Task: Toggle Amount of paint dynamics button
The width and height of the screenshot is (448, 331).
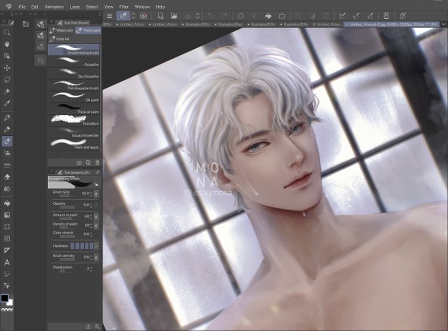Action: coord(96,216)
